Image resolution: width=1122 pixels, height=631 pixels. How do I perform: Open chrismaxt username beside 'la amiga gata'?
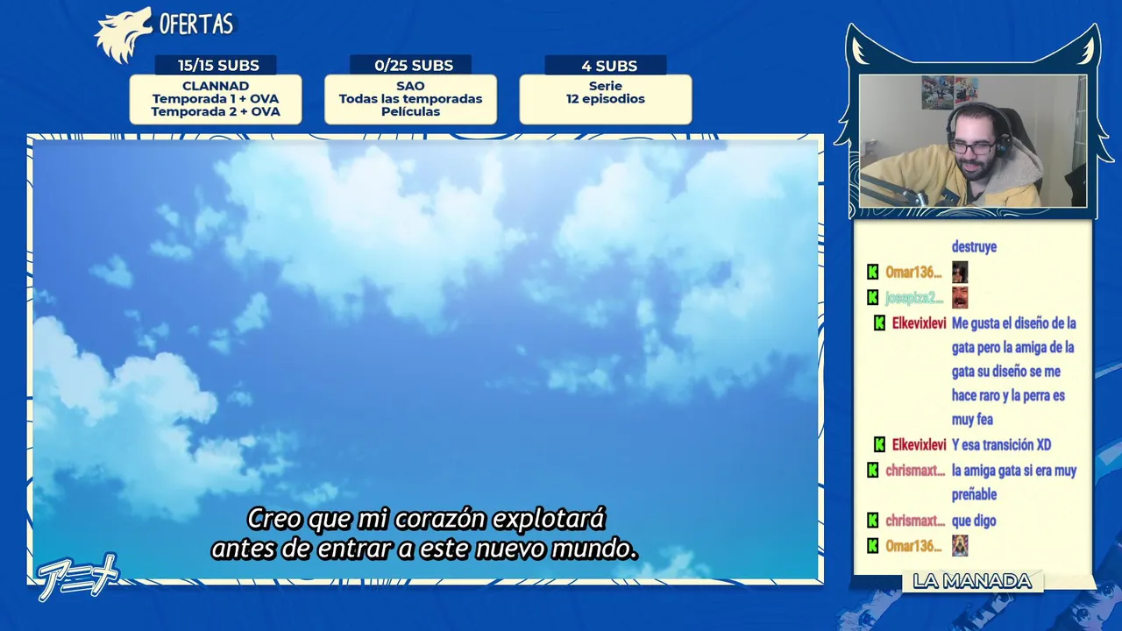pyautogui.click(x=914, y=471)
